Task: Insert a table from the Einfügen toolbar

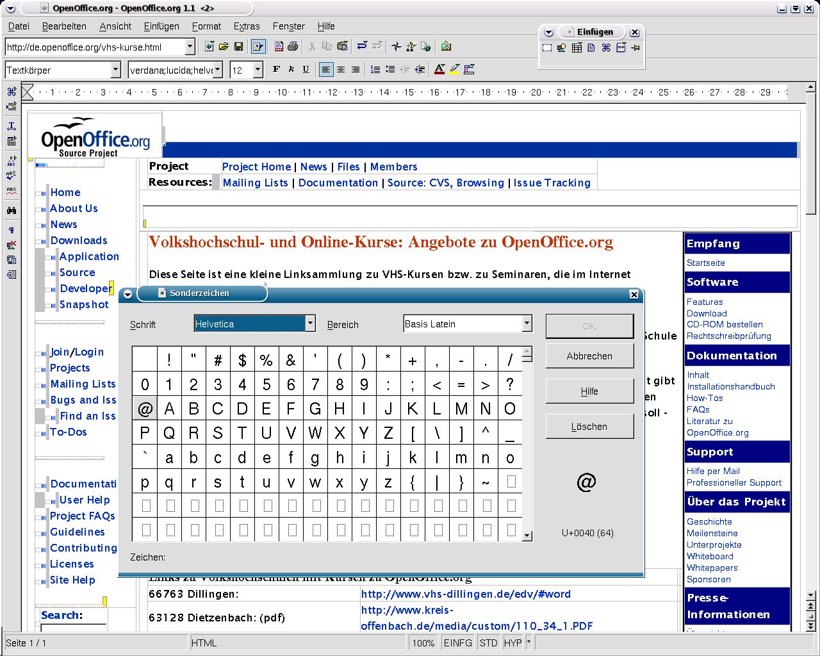Action: coord(577,48)
